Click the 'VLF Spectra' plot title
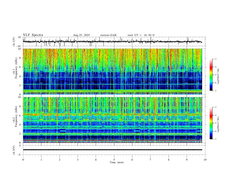The image size is (231, 179). click(x=33, y=35)
